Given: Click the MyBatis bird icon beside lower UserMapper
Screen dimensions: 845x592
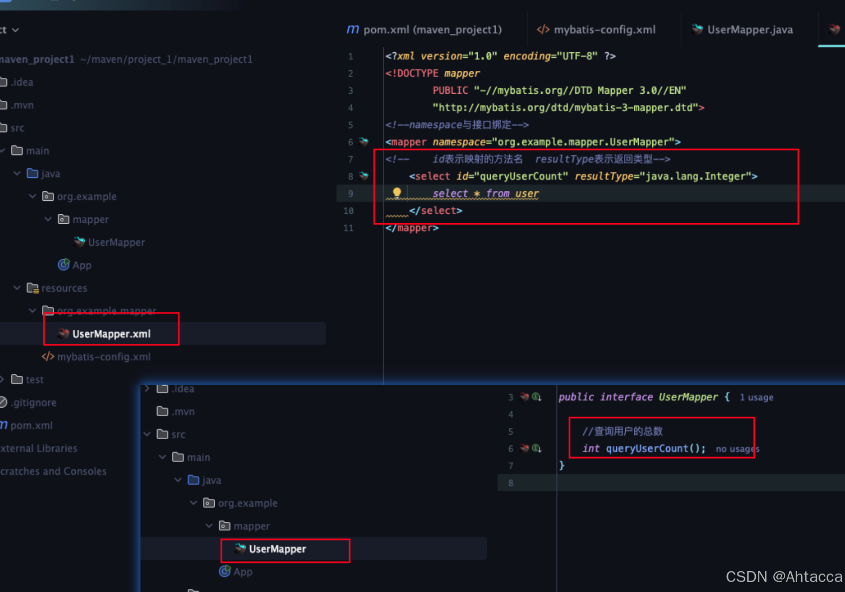Looking at the screenshot, I should click(x=240, y=549).
